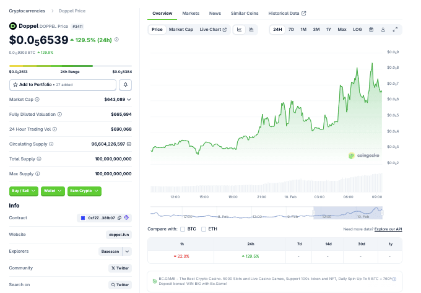Image resolution: width=421 pixels, height=293 pixels.
Task: Switch to line chart view icon
Action: coord(240,29)
